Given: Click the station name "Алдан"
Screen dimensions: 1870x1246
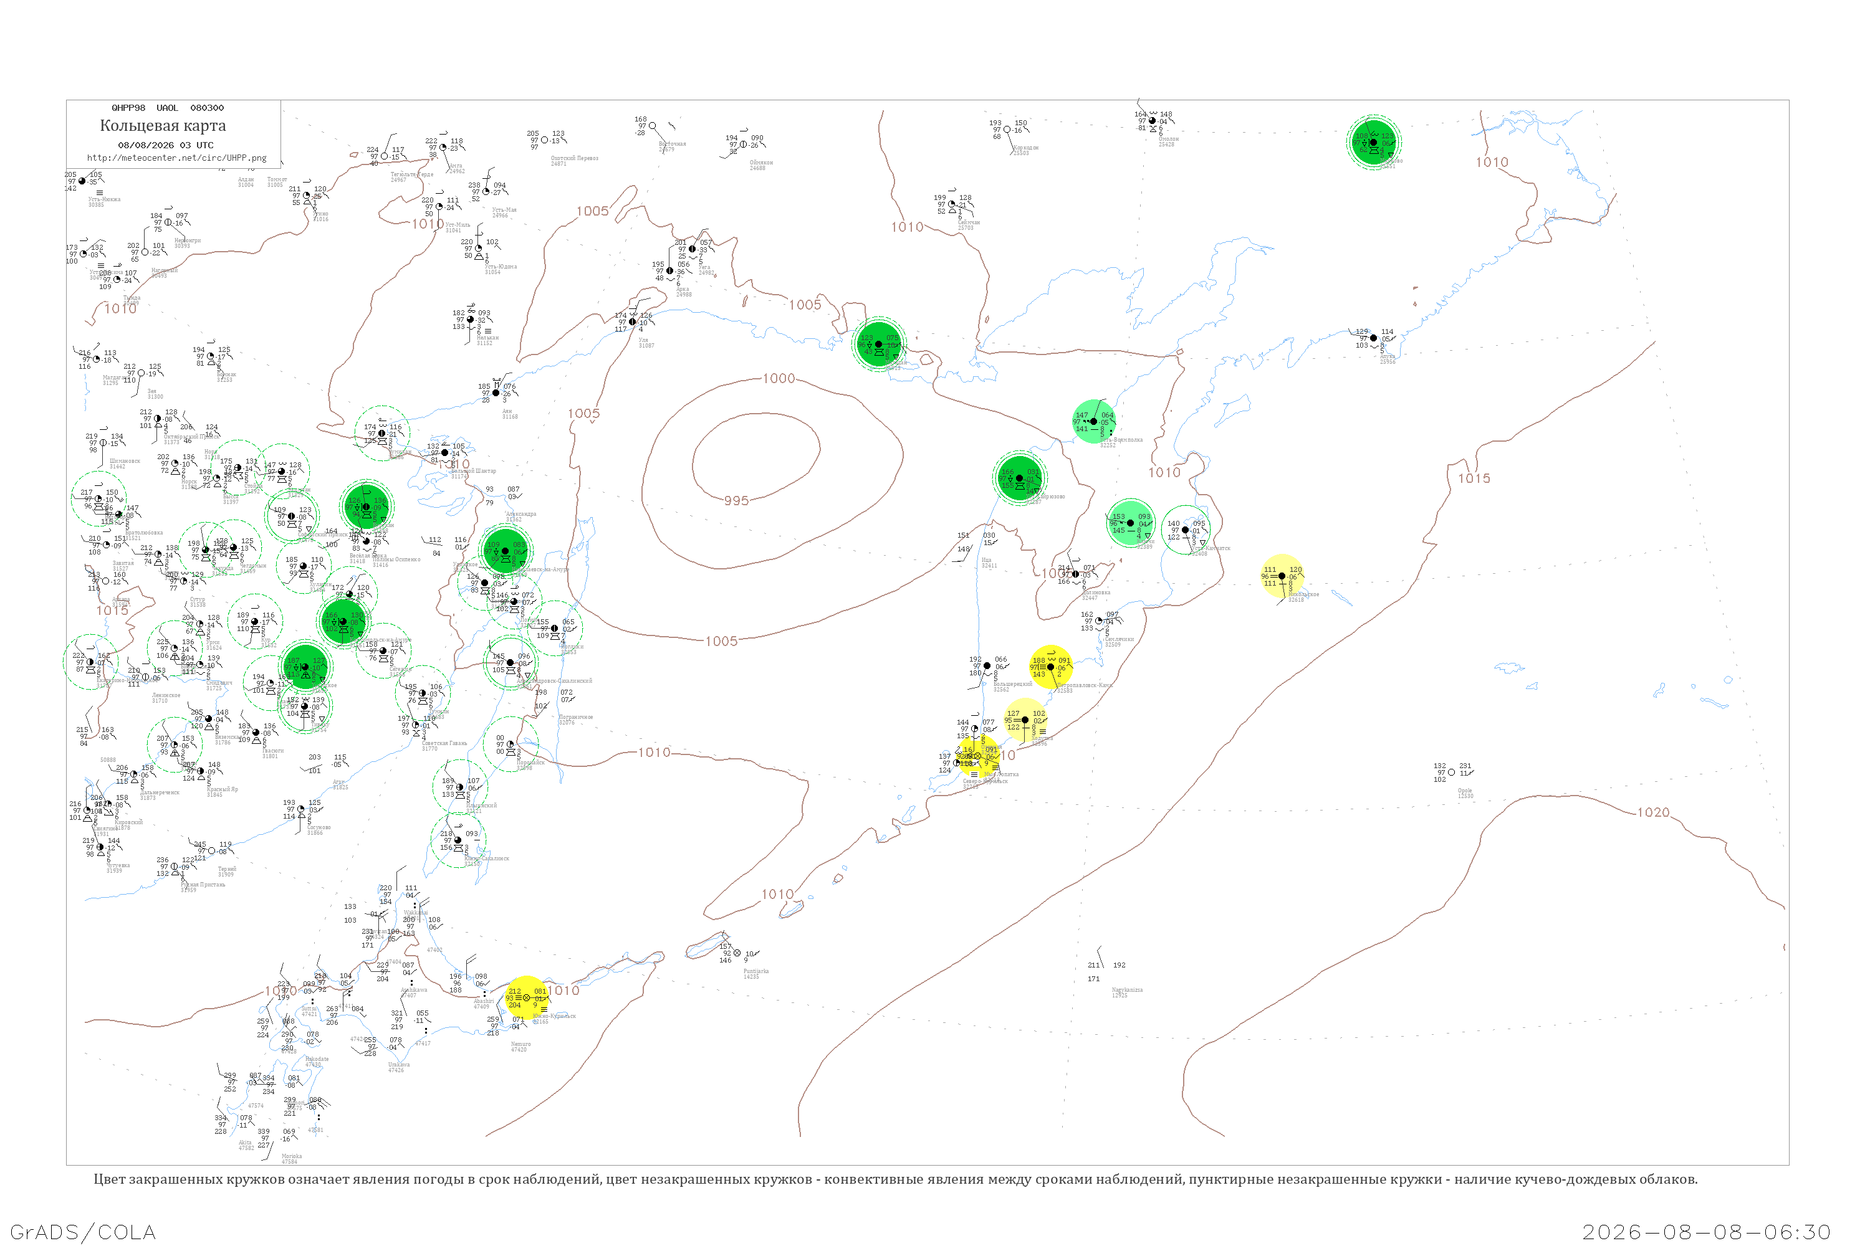Looking at the screenshot, I should [x=246, y=179].
